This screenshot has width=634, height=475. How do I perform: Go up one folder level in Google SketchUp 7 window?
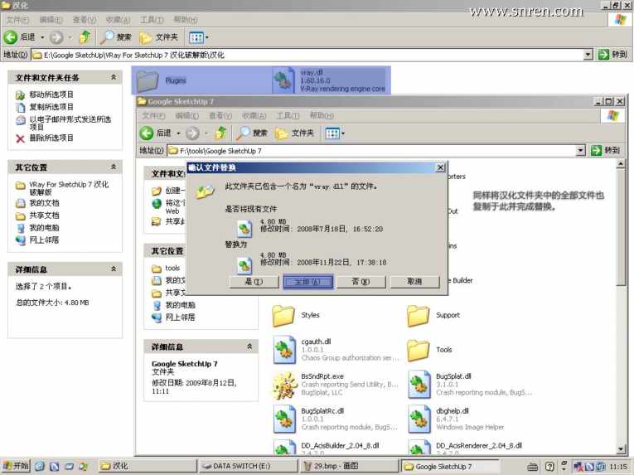tap(220, 133)
